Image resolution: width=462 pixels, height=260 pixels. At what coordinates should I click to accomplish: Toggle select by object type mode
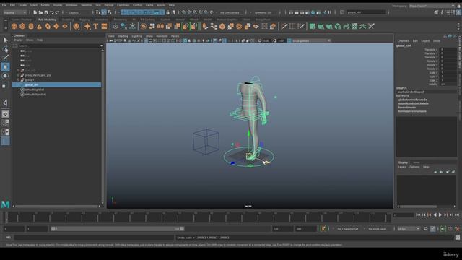click(x=104, y=12)
